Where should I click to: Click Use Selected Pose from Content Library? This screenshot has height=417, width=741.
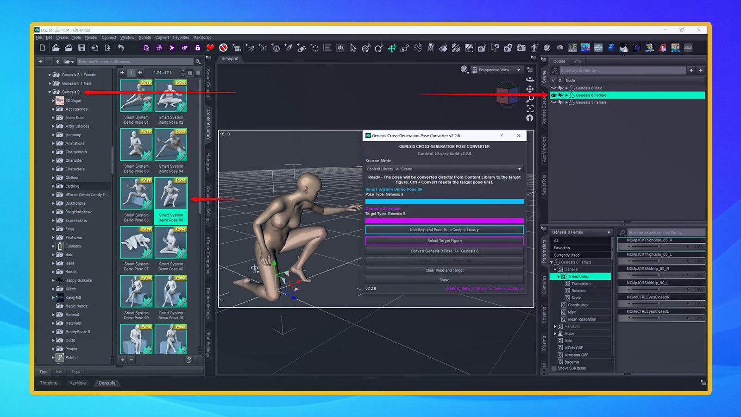pyautogui.click(x=444, y=230)
